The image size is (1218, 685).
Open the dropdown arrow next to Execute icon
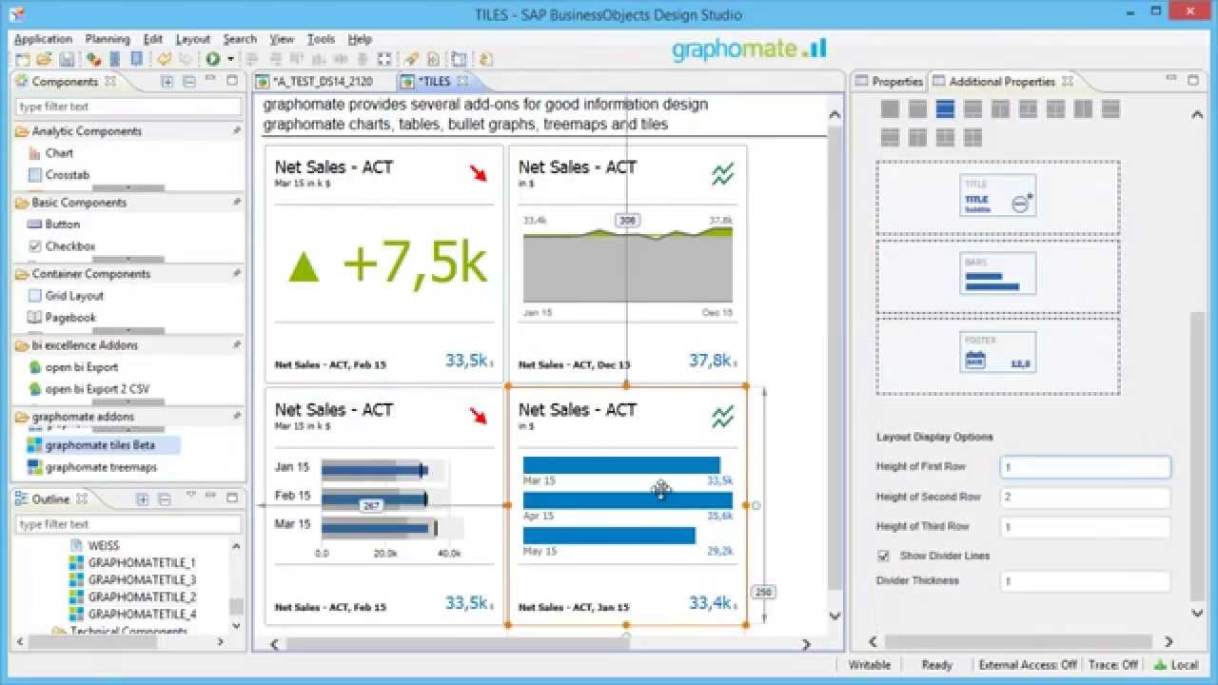pyautogui.click(x=230, y=59)
